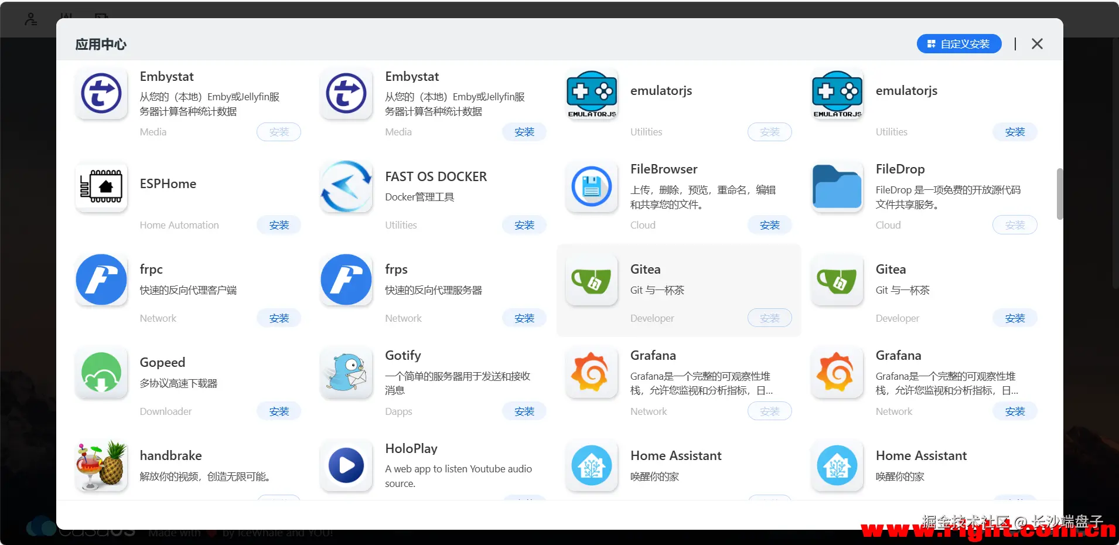Select the ESPHome app title
Viewport: 1119px width, 545px height.
point(168,184)
